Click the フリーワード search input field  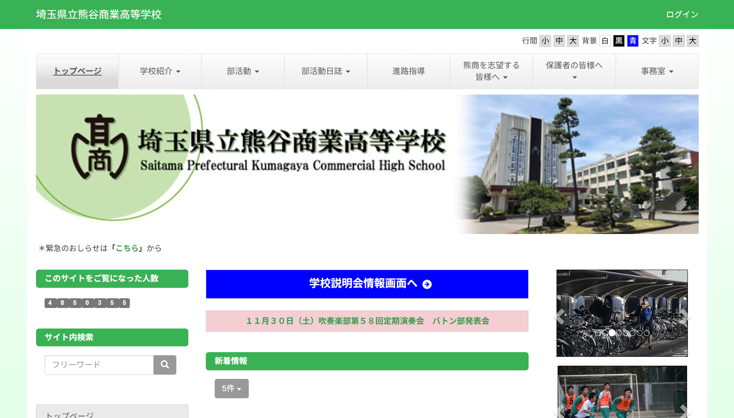pos(99,365)
